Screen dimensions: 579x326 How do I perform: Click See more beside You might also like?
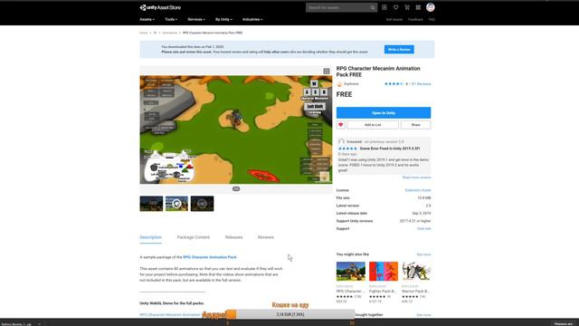(423, 254)
